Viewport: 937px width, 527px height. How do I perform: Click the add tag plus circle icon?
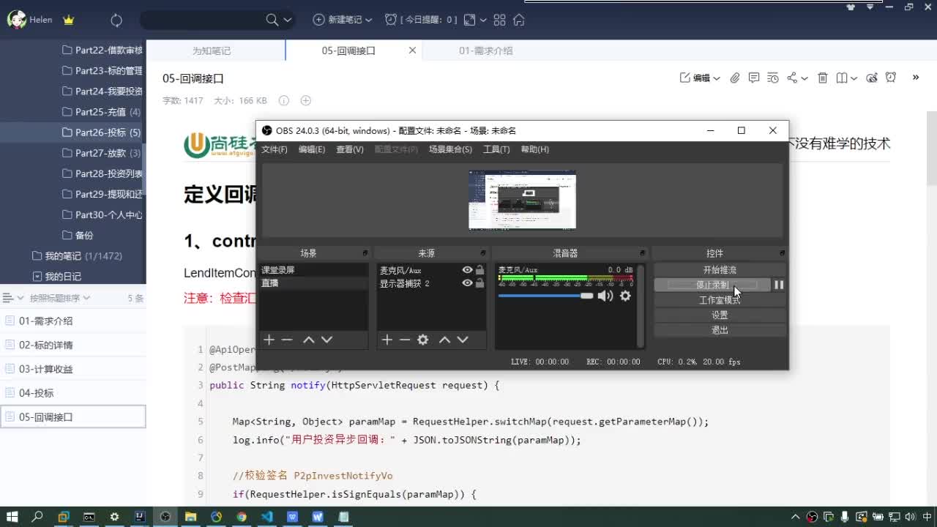pos(306,100)
